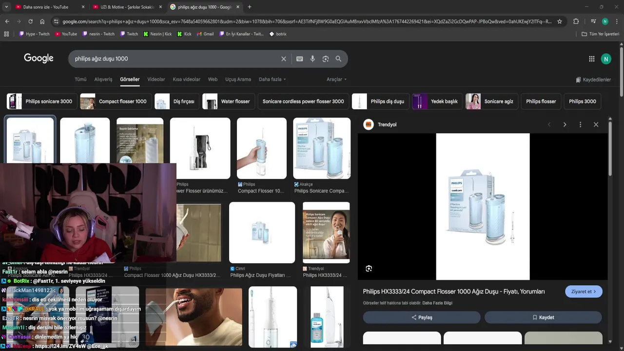Start voice search with microphone icon

(312, 59)
